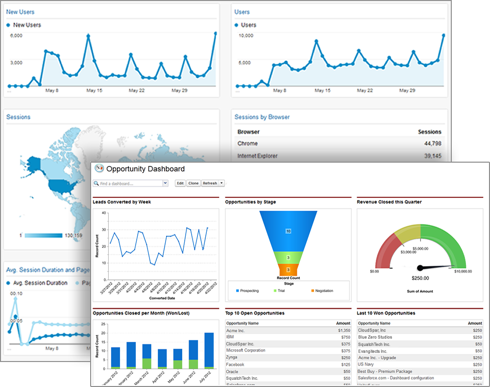Image resolution: width=490 pixels, height=387 pixels.
Task: Click the gauge needle on Revenue Closed chart
Action: point(435,267)
